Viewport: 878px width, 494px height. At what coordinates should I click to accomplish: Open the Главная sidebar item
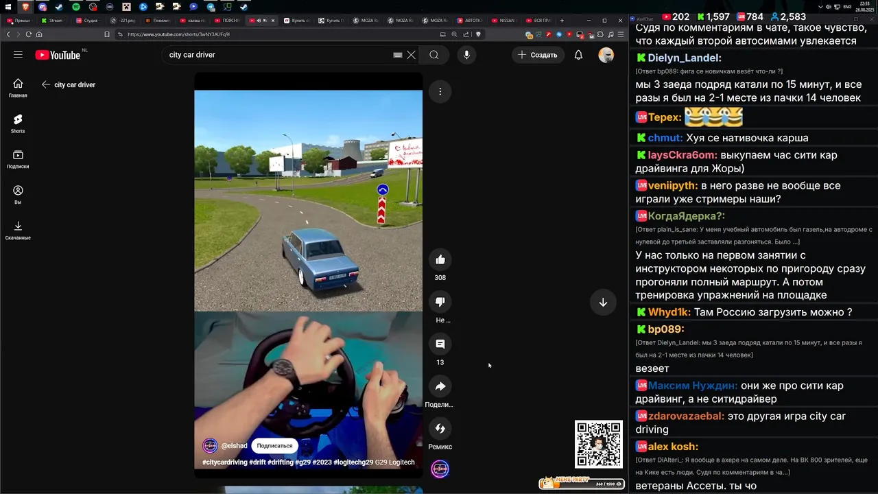pos(18,88)
